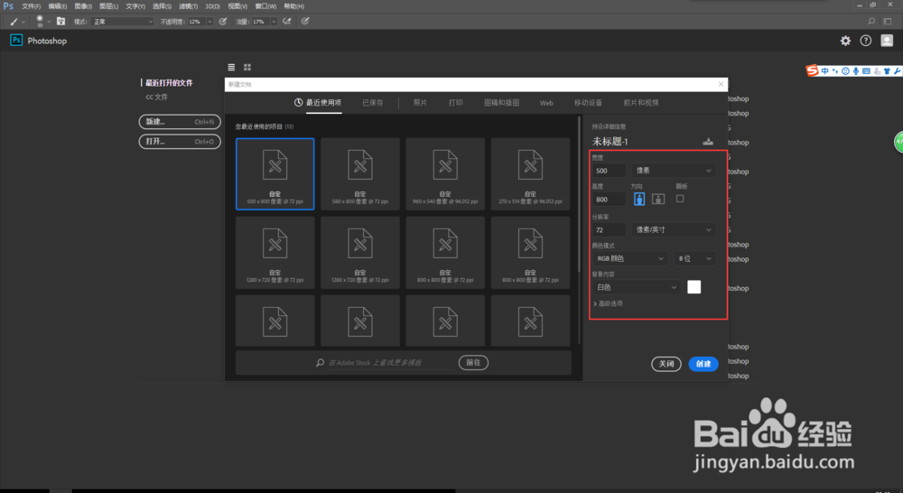Open the 模式 blending mode dropdown
This screenshot has height=493, width=903.
pos(123,22)
